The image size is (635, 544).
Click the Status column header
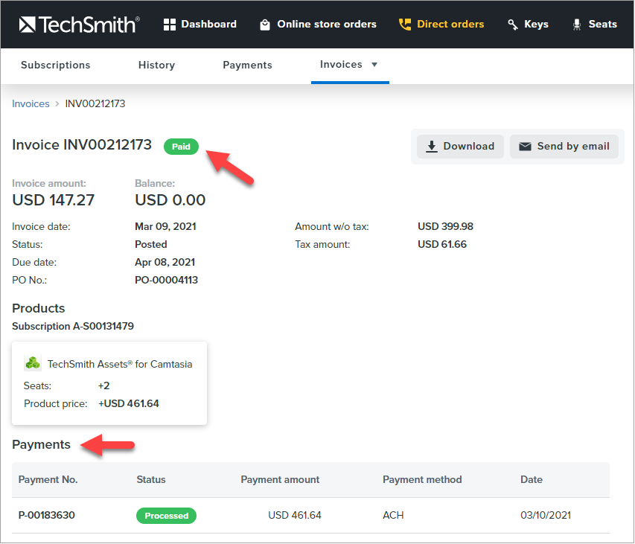pyautogui.click(x=151, y=480)
